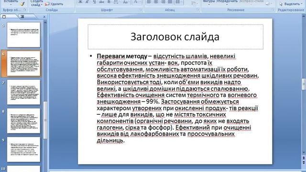306x172 pixels.
Task: Click the Редактирование group label
Action: (x=291, y=10)
